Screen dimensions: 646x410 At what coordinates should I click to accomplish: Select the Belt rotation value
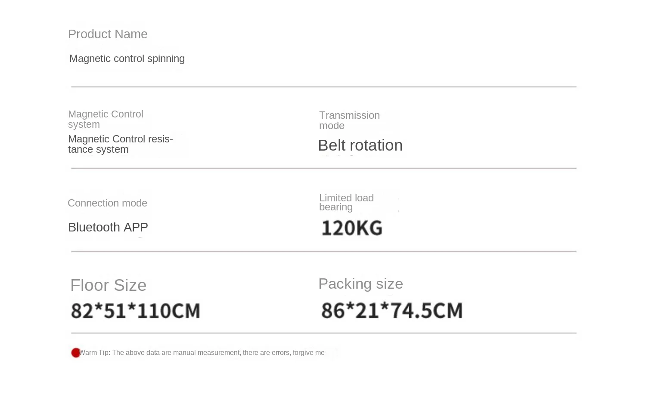pyautogui.click(x=360, y=145)
